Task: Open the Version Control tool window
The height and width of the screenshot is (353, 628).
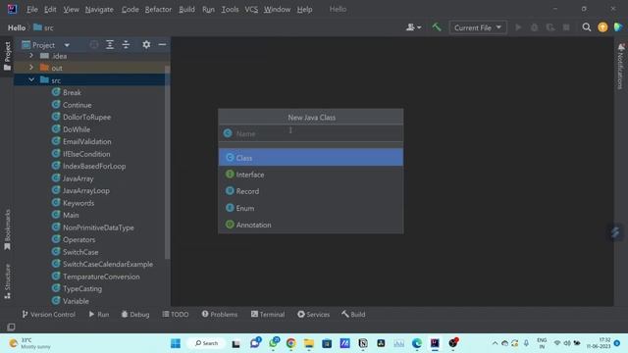Action: [48, 315]
